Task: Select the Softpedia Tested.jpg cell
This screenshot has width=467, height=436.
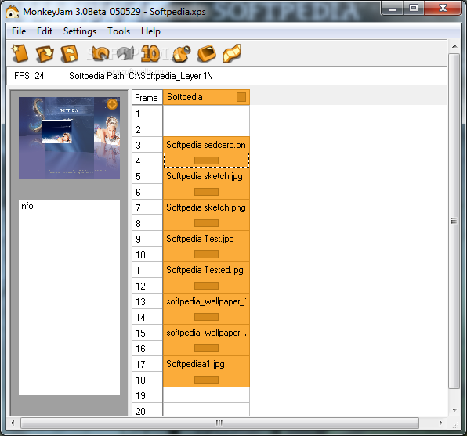Action: pos(206,270)
